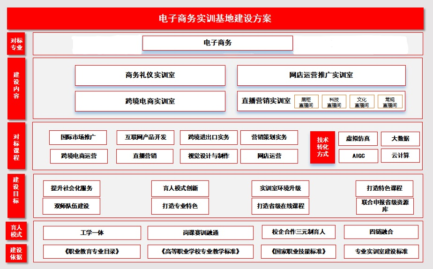
Task: Select the red 建设依据 side label
Action: [16, 254]
